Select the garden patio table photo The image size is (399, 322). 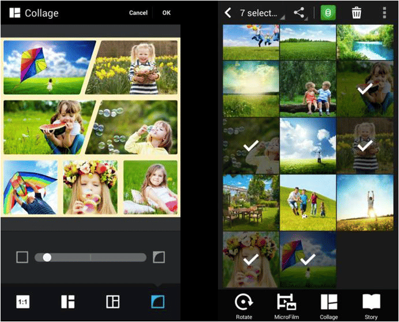pyautogui.click(x=251, y=203)
